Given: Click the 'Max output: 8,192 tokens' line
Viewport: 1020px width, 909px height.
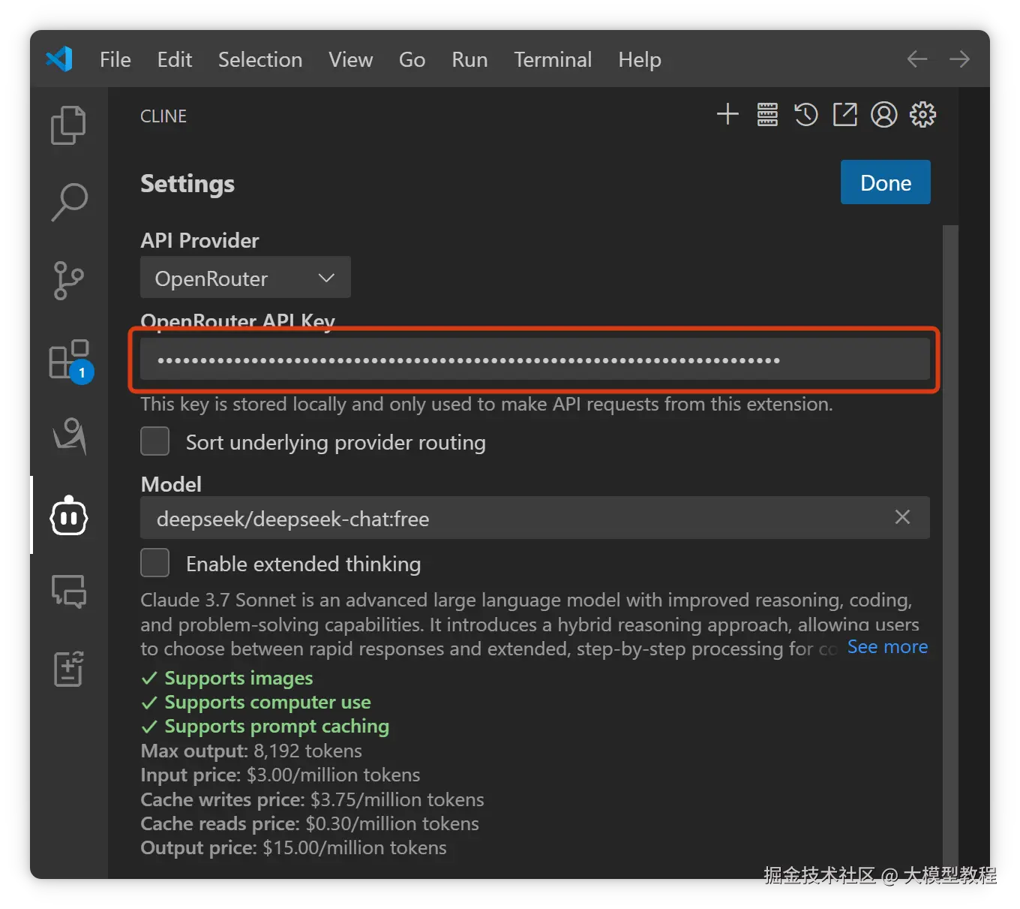Looking at the screenshot, I should click(x=251, y=751).
